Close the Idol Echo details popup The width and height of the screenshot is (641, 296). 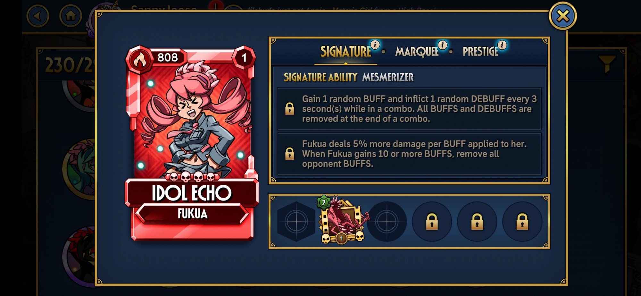(563, 16)
